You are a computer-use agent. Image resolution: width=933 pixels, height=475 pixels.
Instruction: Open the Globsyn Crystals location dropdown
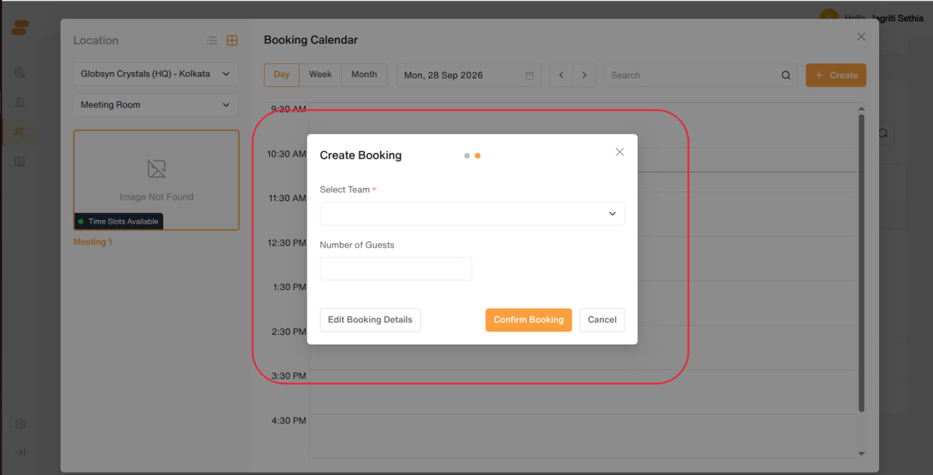click(x=155, y=74)
